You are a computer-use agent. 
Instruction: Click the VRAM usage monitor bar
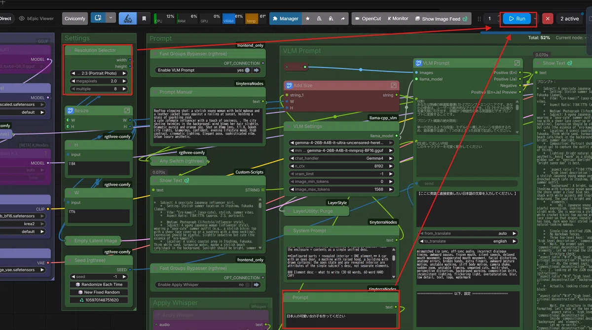pyautogui.click(x=232, y=18)
